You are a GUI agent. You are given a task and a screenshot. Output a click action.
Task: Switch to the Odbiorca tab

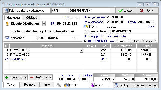click(31, 18)
